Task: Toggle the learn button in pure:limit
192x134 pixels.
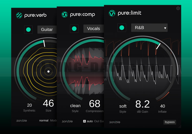Action: click(122, 28)
